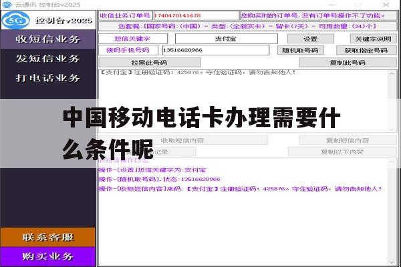Open 发短信业务 in the sidebar
Viewport: 401px width, 267px height.
48,59
